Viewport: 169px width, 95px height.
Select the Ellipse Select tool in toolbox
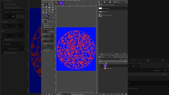(46, 5)
